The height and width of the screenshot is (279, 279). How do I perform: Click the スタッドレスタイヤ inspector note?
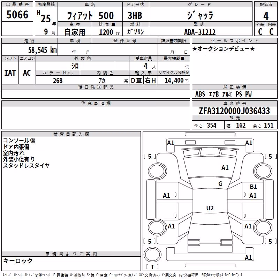pyautogui.click(x=26, y=165)
